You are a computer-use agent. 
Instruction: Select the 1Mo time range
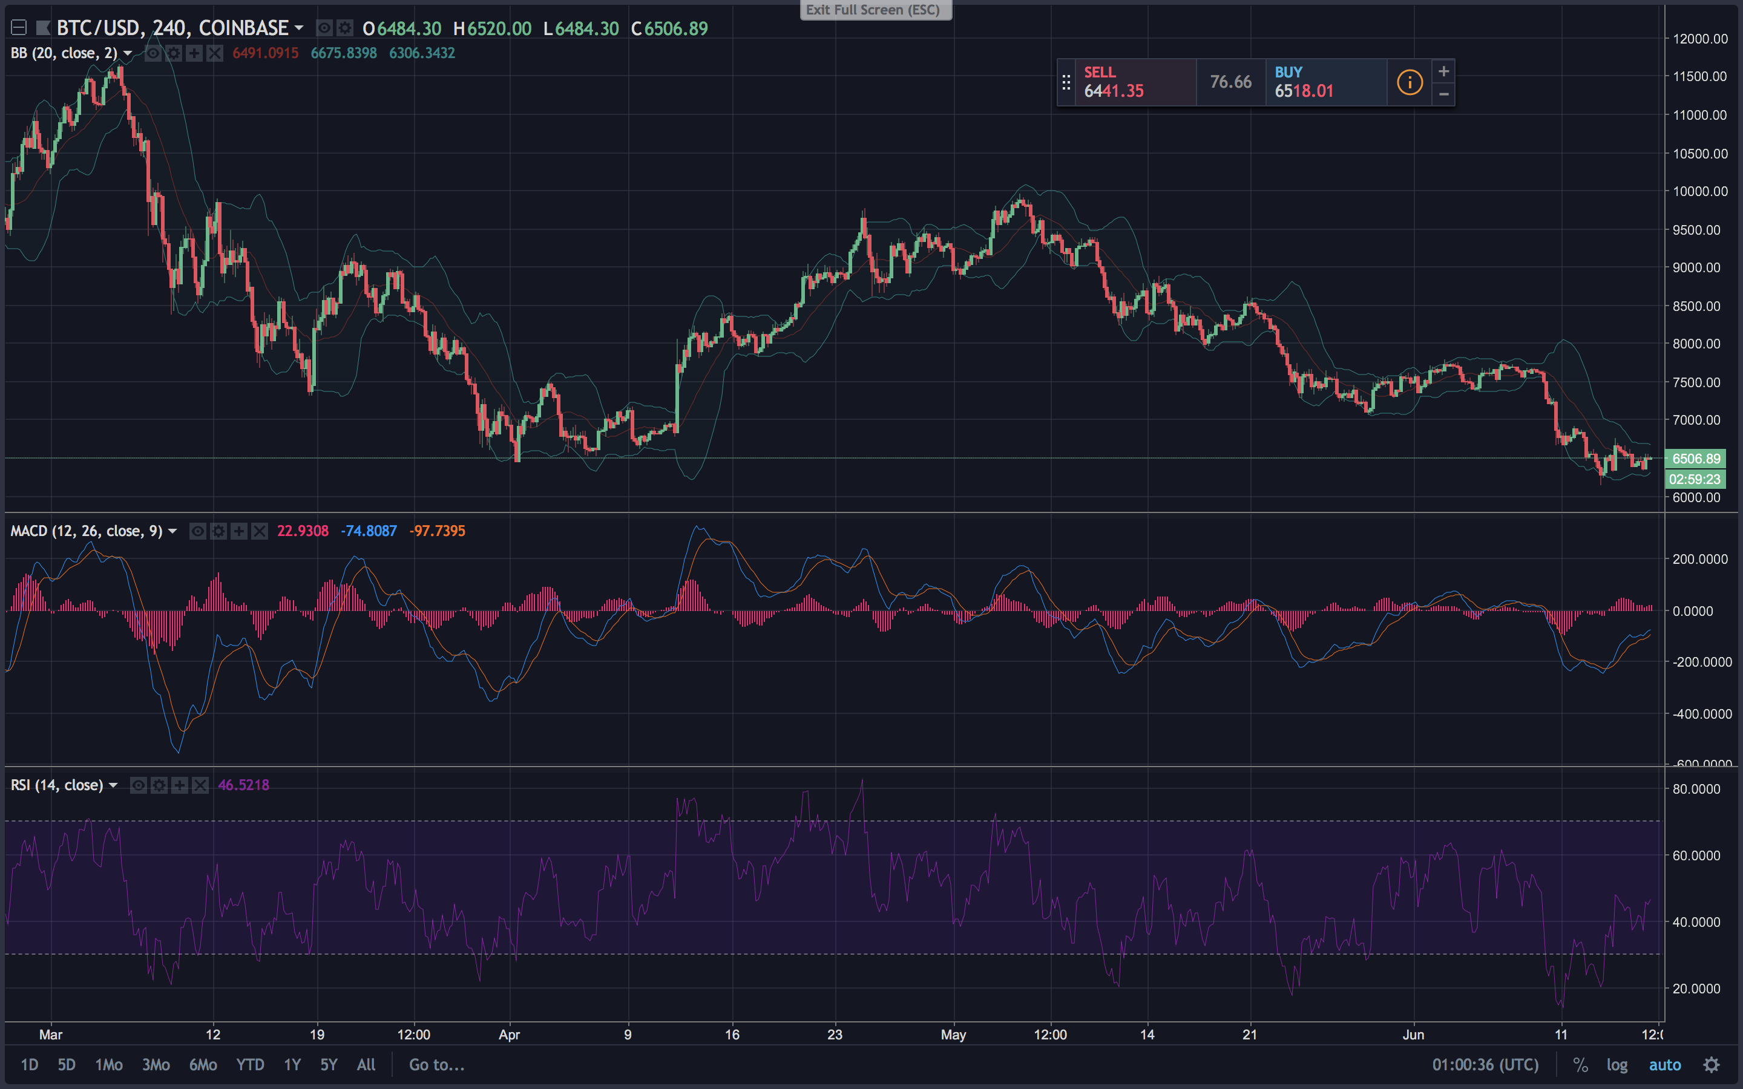coord(109,1065)
